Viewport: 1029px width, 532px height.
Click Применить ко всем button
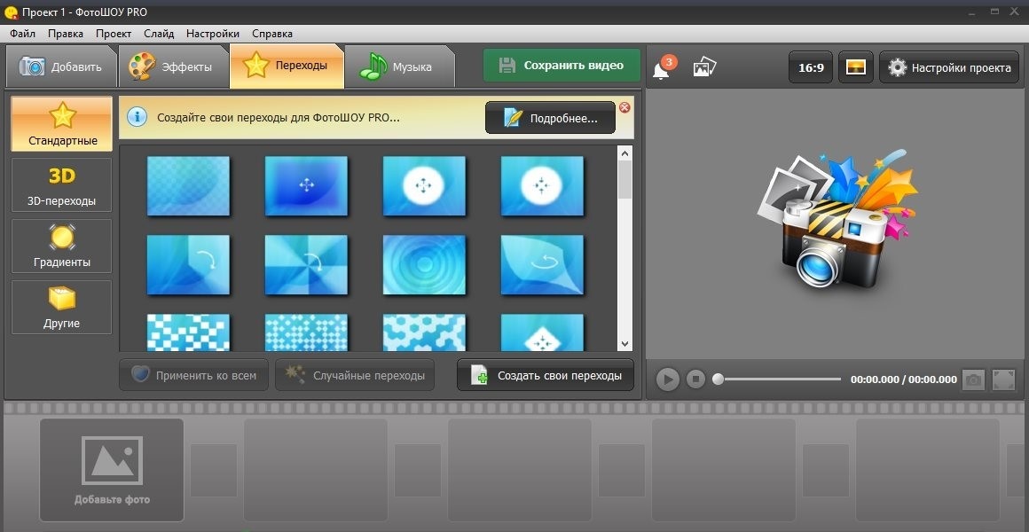[193, 375]
